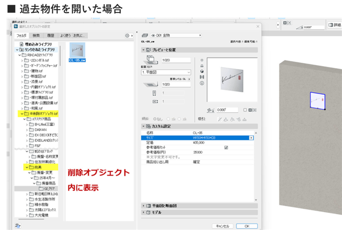Click the 詳細 button in background toolbar
Screen dimensions: 342x230
335,25
